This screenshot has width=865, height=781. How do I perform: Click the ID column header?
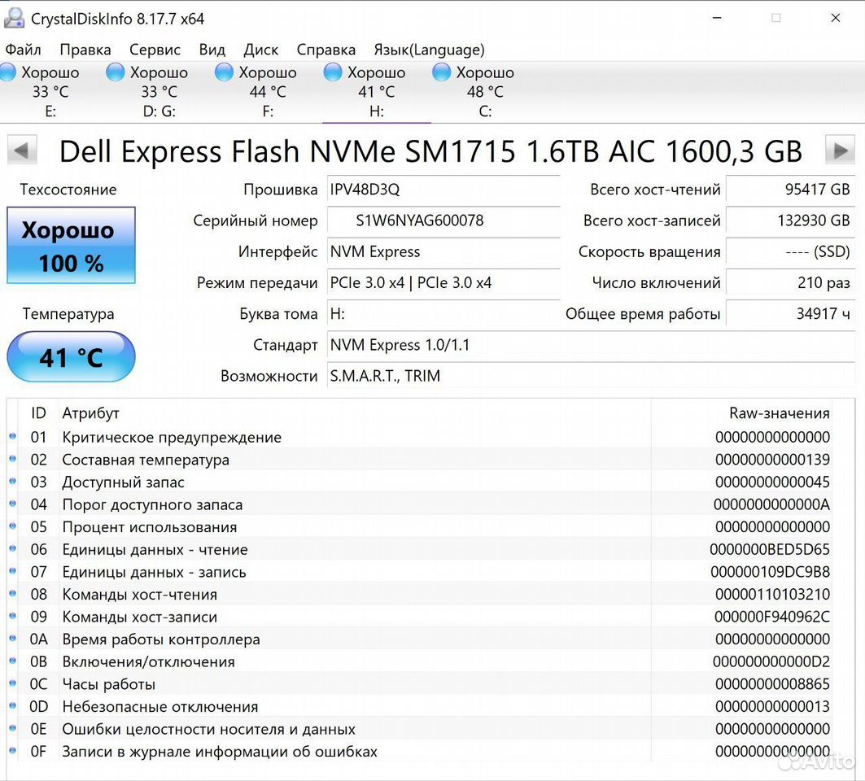[x=38, y=413]
